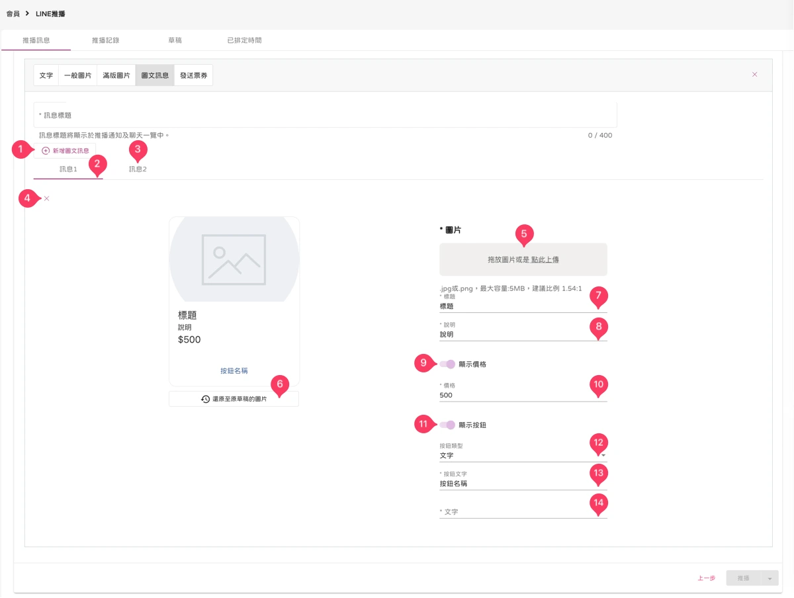
Task: Click the 訊息標題 input field
Action: (x=325, y=115)
